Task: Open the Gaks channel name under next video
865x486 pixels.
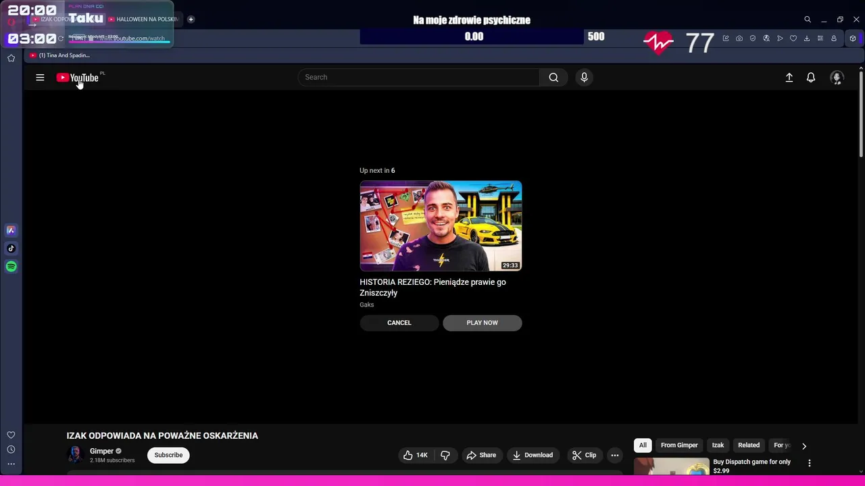Action: [367, 304]
